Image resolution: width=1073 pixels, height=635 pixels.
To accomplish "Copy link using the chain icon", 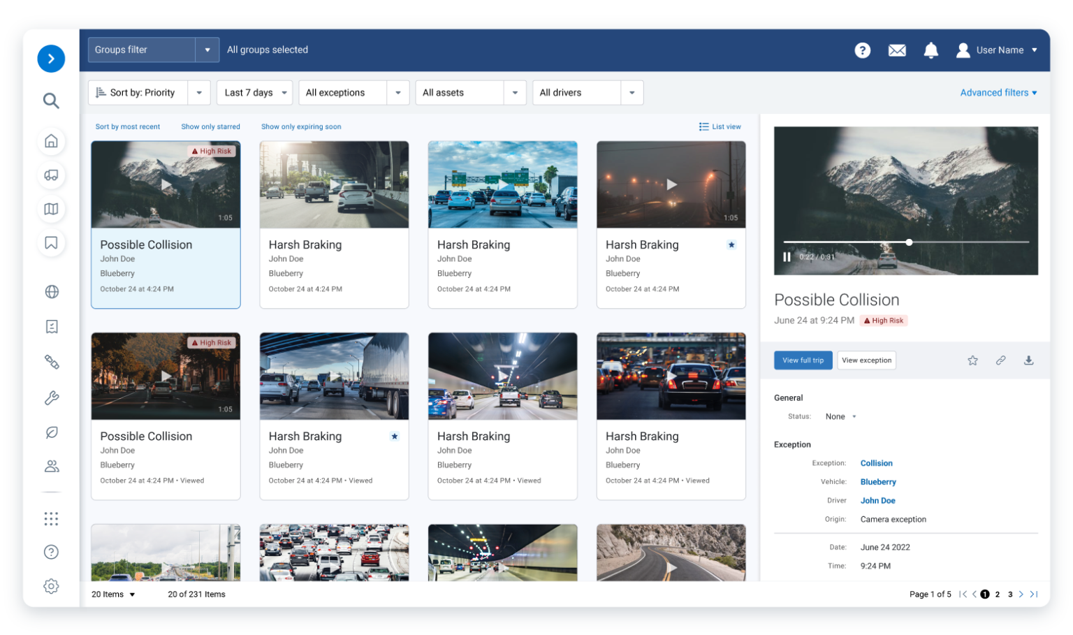I will coord(1000,360).
